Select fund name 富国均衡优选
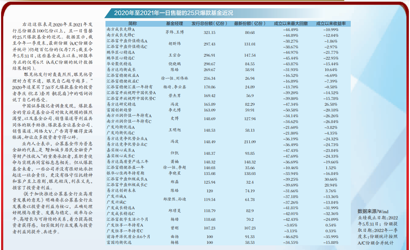This screenshot has height=250, width=410. click(x=119, y=242)
